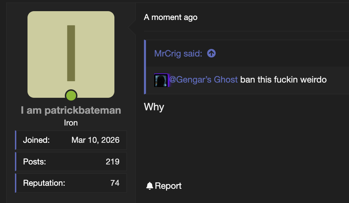Screen dimensions: 349x203
Task: Click the Reputation: label
Action: coord(44,183)
